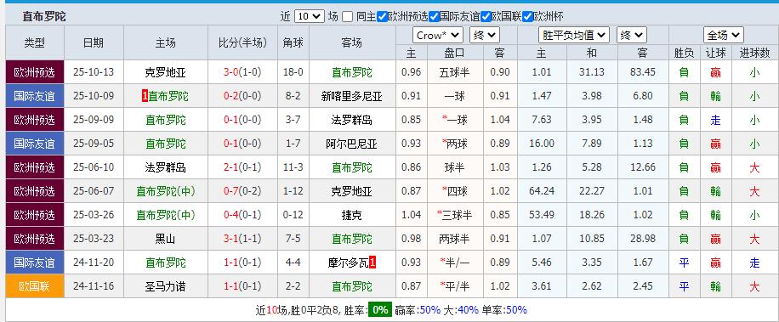Click odds value 83.45
This screenshot has height=322, width=779.
642,72
